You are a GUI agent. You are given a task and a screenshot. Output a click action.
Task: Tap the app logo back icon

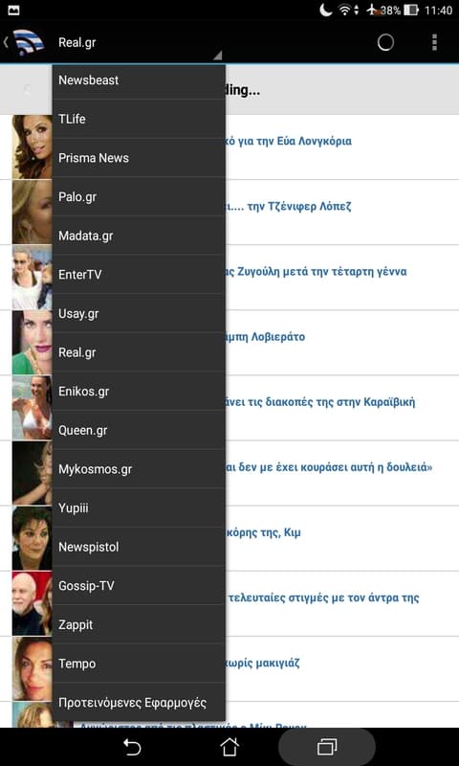(x=26, y=42)
